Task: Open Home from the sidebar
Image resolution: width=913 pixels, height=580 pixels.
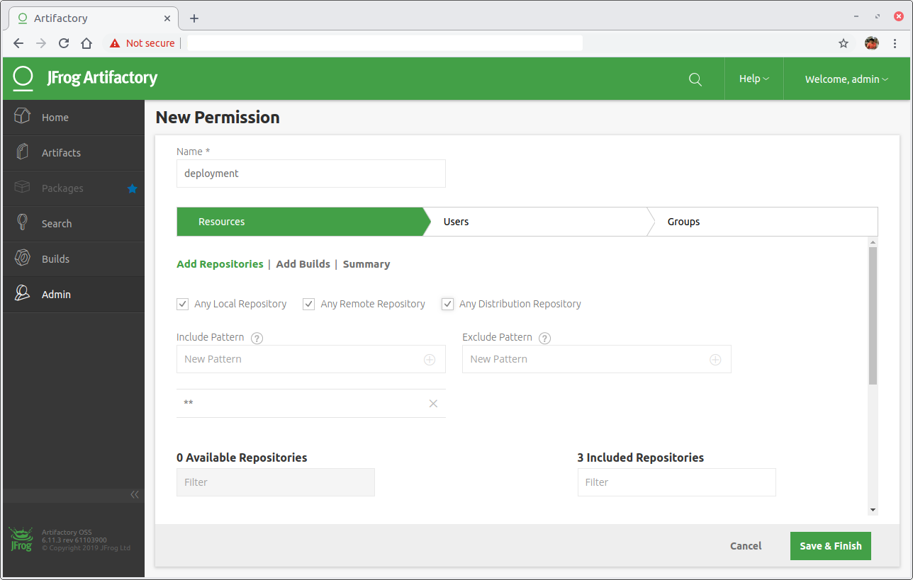Action: [x=74, y=118]
